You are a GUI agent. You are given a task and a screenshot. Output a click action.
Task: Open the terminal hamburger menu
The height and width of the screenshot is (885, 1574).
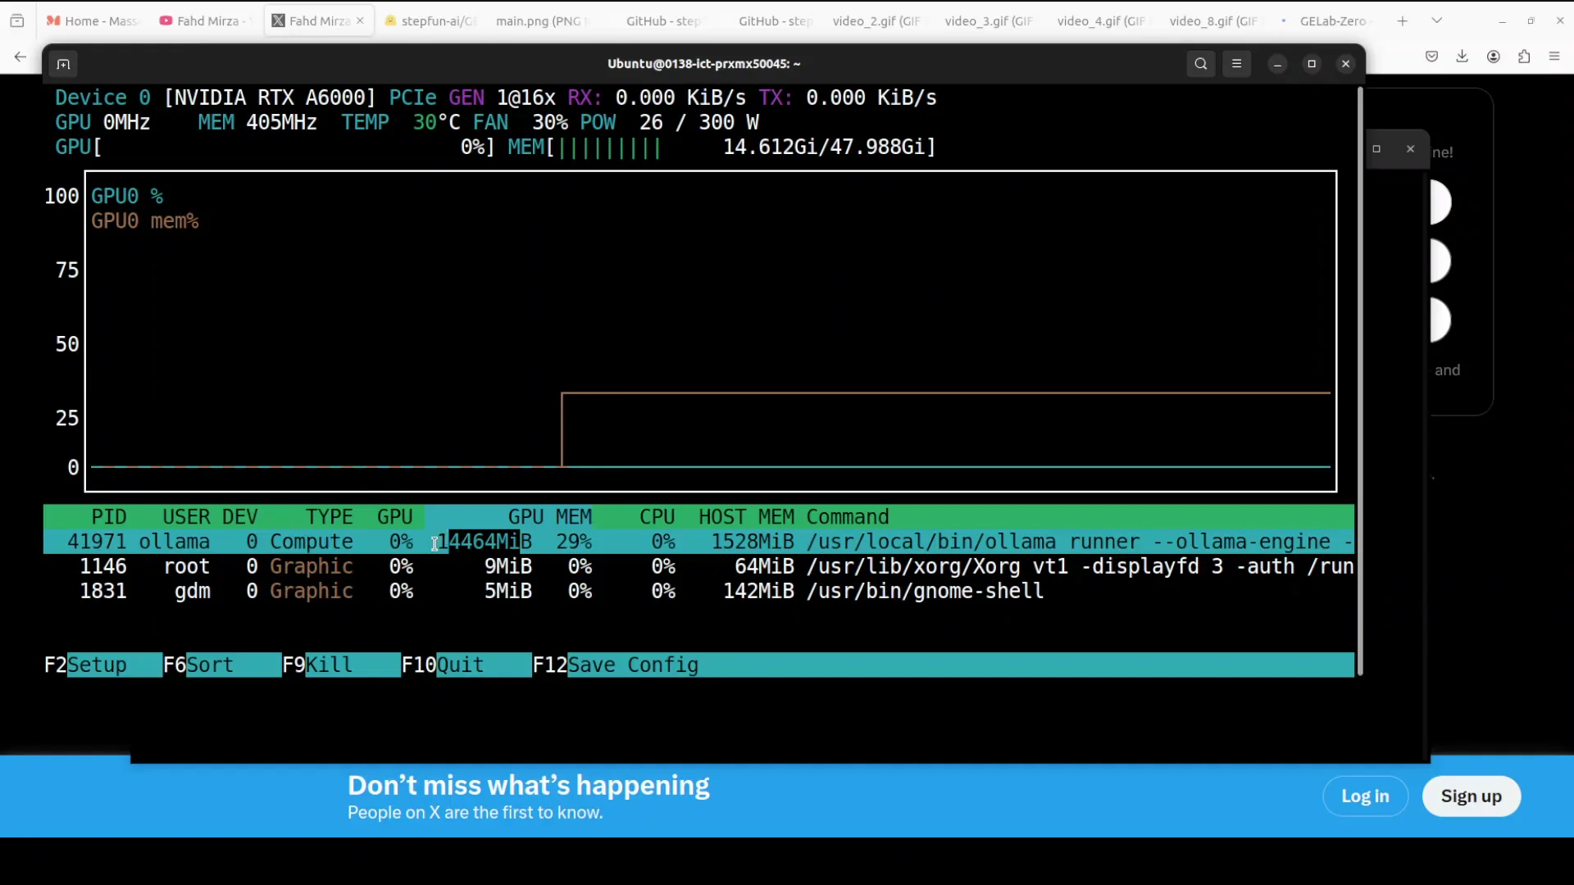coord(1236,64)
